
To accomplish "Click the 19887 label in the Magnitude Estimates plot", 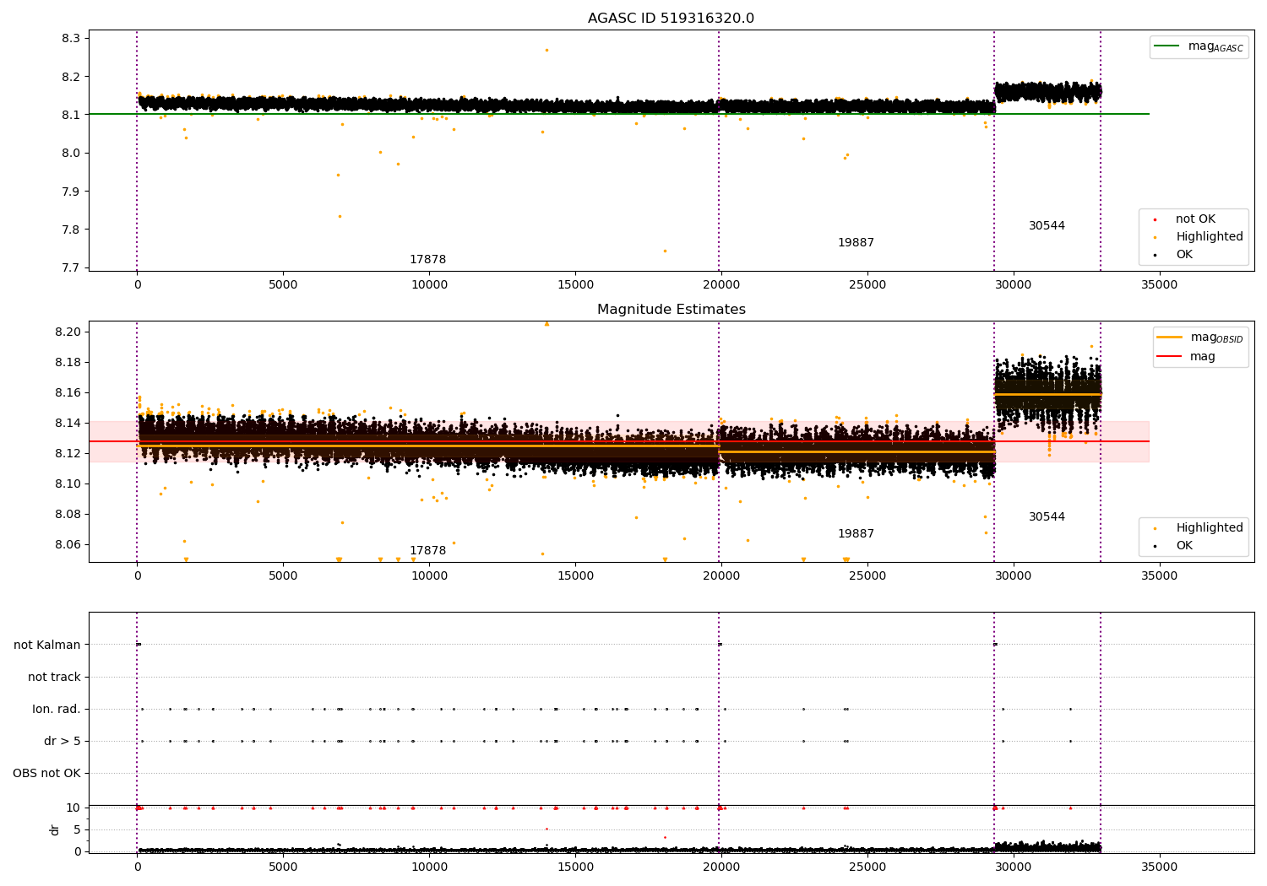I will pyautogui.click(x=856, y=534).
